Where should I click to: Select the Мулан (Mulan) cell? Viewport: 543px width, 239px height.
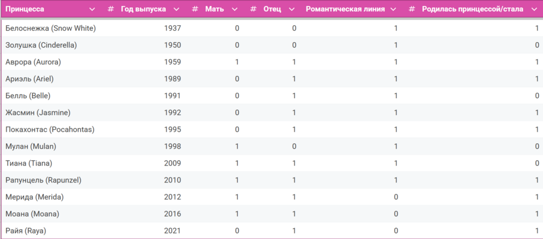click(31, 146)
